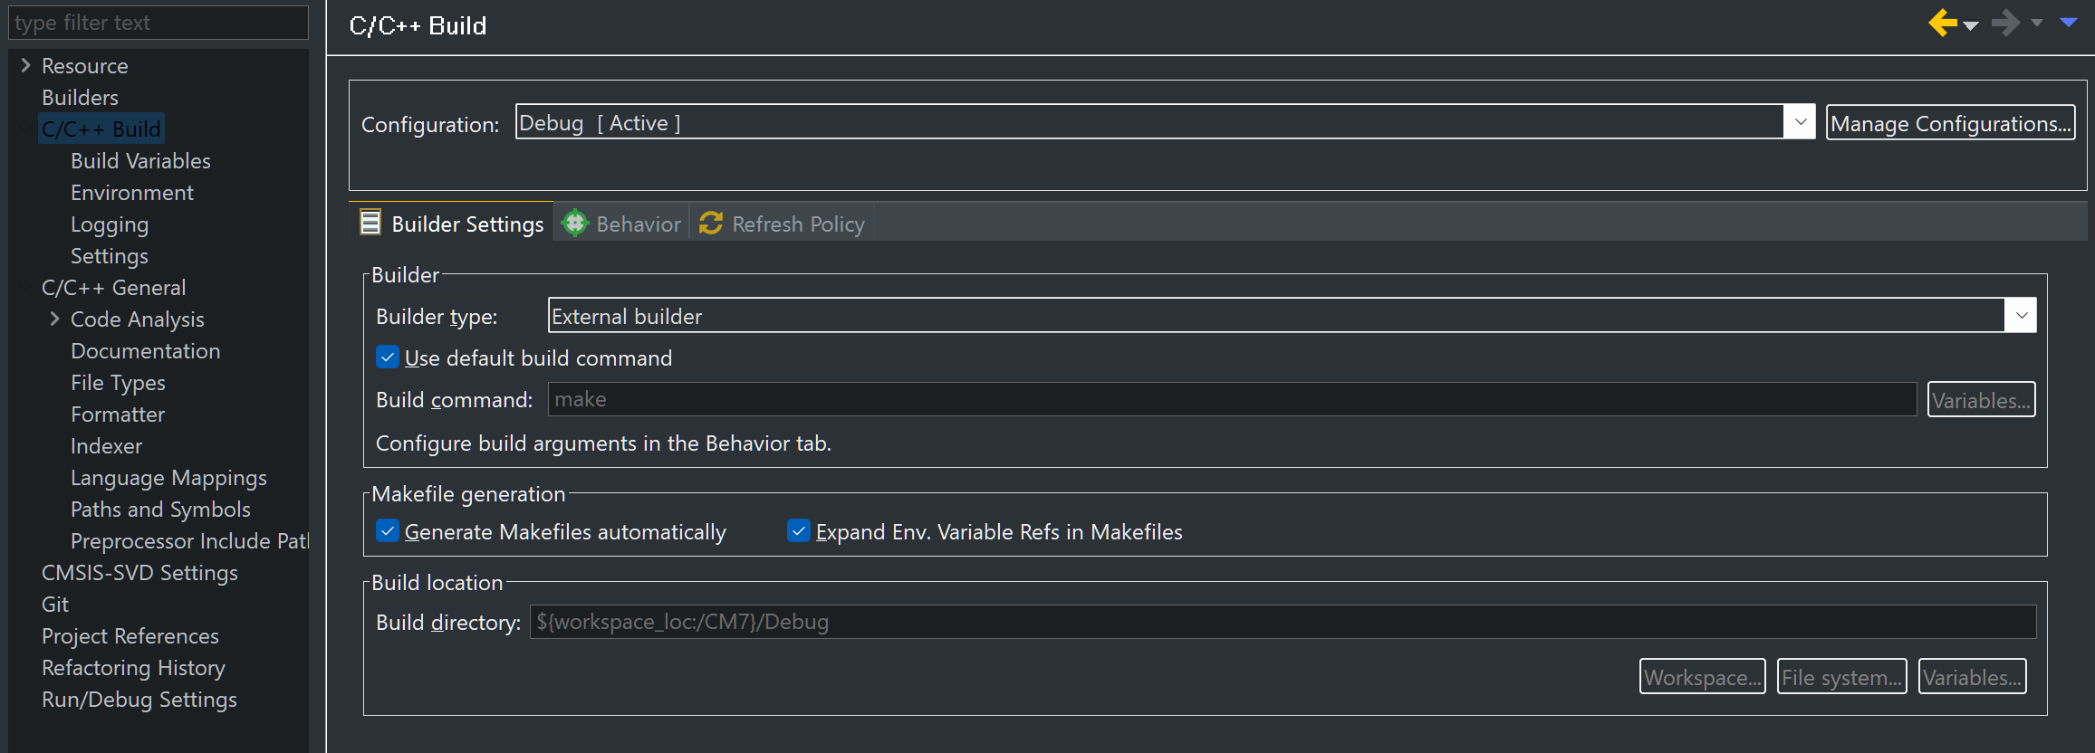This screenshot has height=753, width=2095.
Task: Expand the Resource tree node
Action: point(23,65)
